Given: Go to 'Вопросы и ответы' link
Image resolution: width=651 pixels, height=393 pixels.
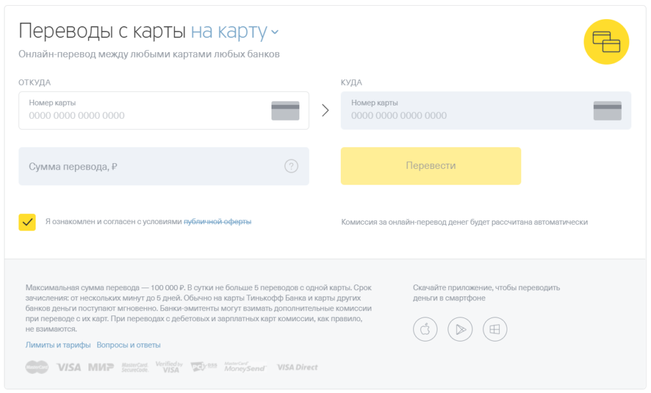Looking at the screenshot, I should click(x=128, y=345).
